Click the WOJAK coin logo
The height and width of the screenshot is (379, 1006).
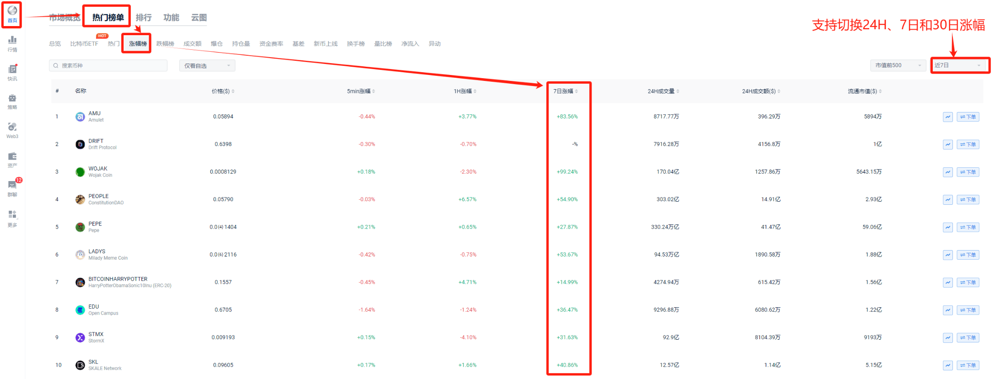coord(80,172)
